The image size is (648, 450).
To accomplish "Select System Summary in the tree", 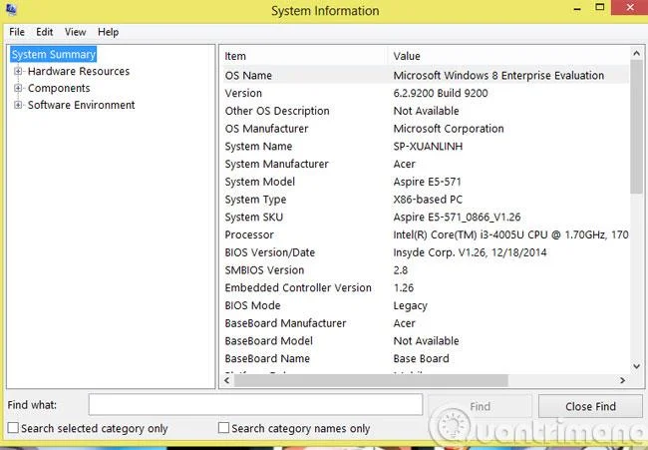I will click(54, 54).
